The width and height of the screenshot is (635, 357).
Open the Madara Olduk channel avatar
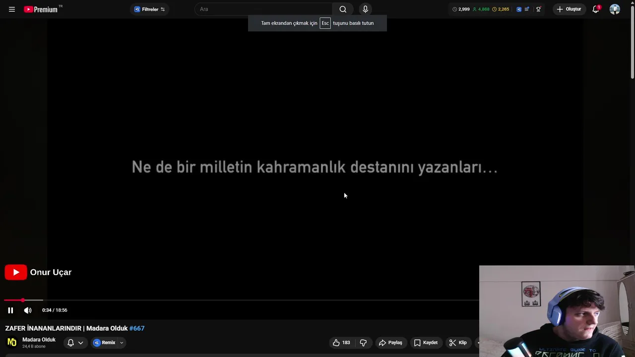(12, 342)
